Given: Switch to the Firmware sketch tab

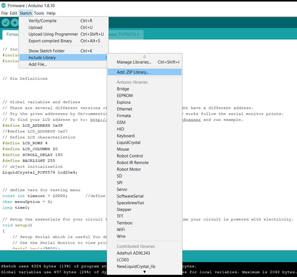Looking at the screenshot, I should pos(11,35).
